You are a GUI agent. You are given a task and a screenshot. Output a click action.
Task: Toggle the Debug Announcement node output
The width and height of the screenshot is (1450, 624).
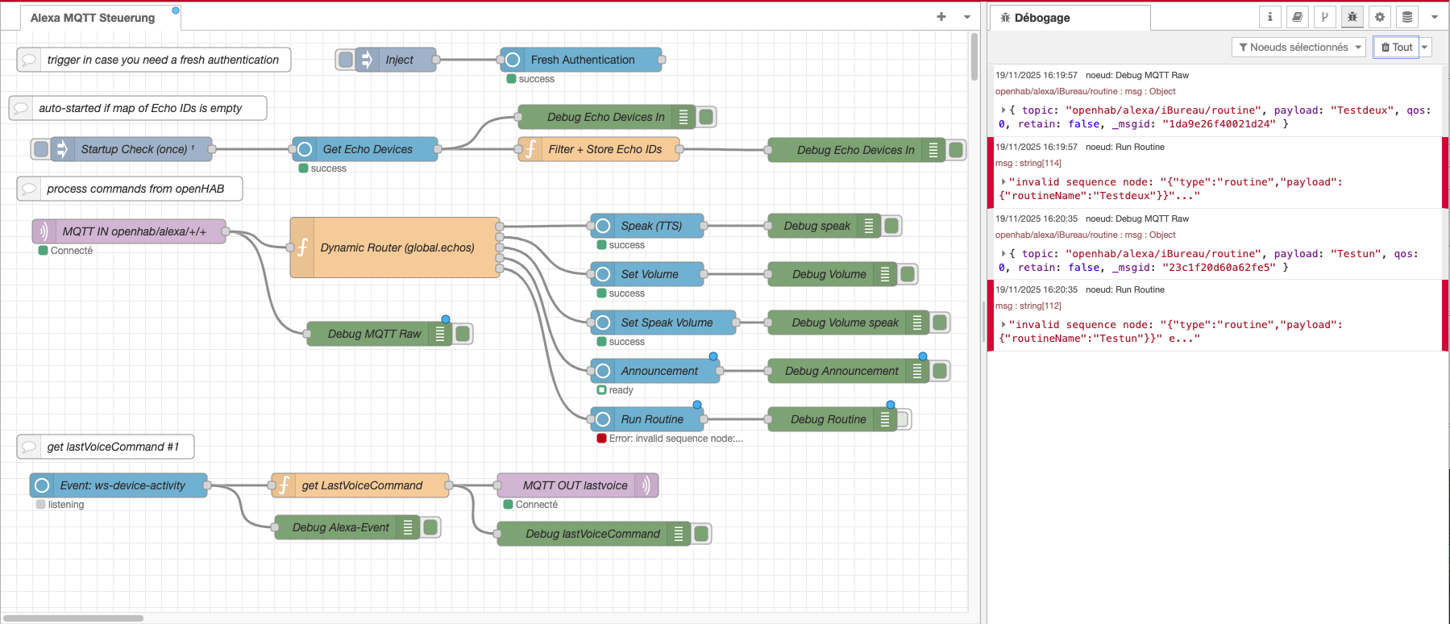click(940, 371)
